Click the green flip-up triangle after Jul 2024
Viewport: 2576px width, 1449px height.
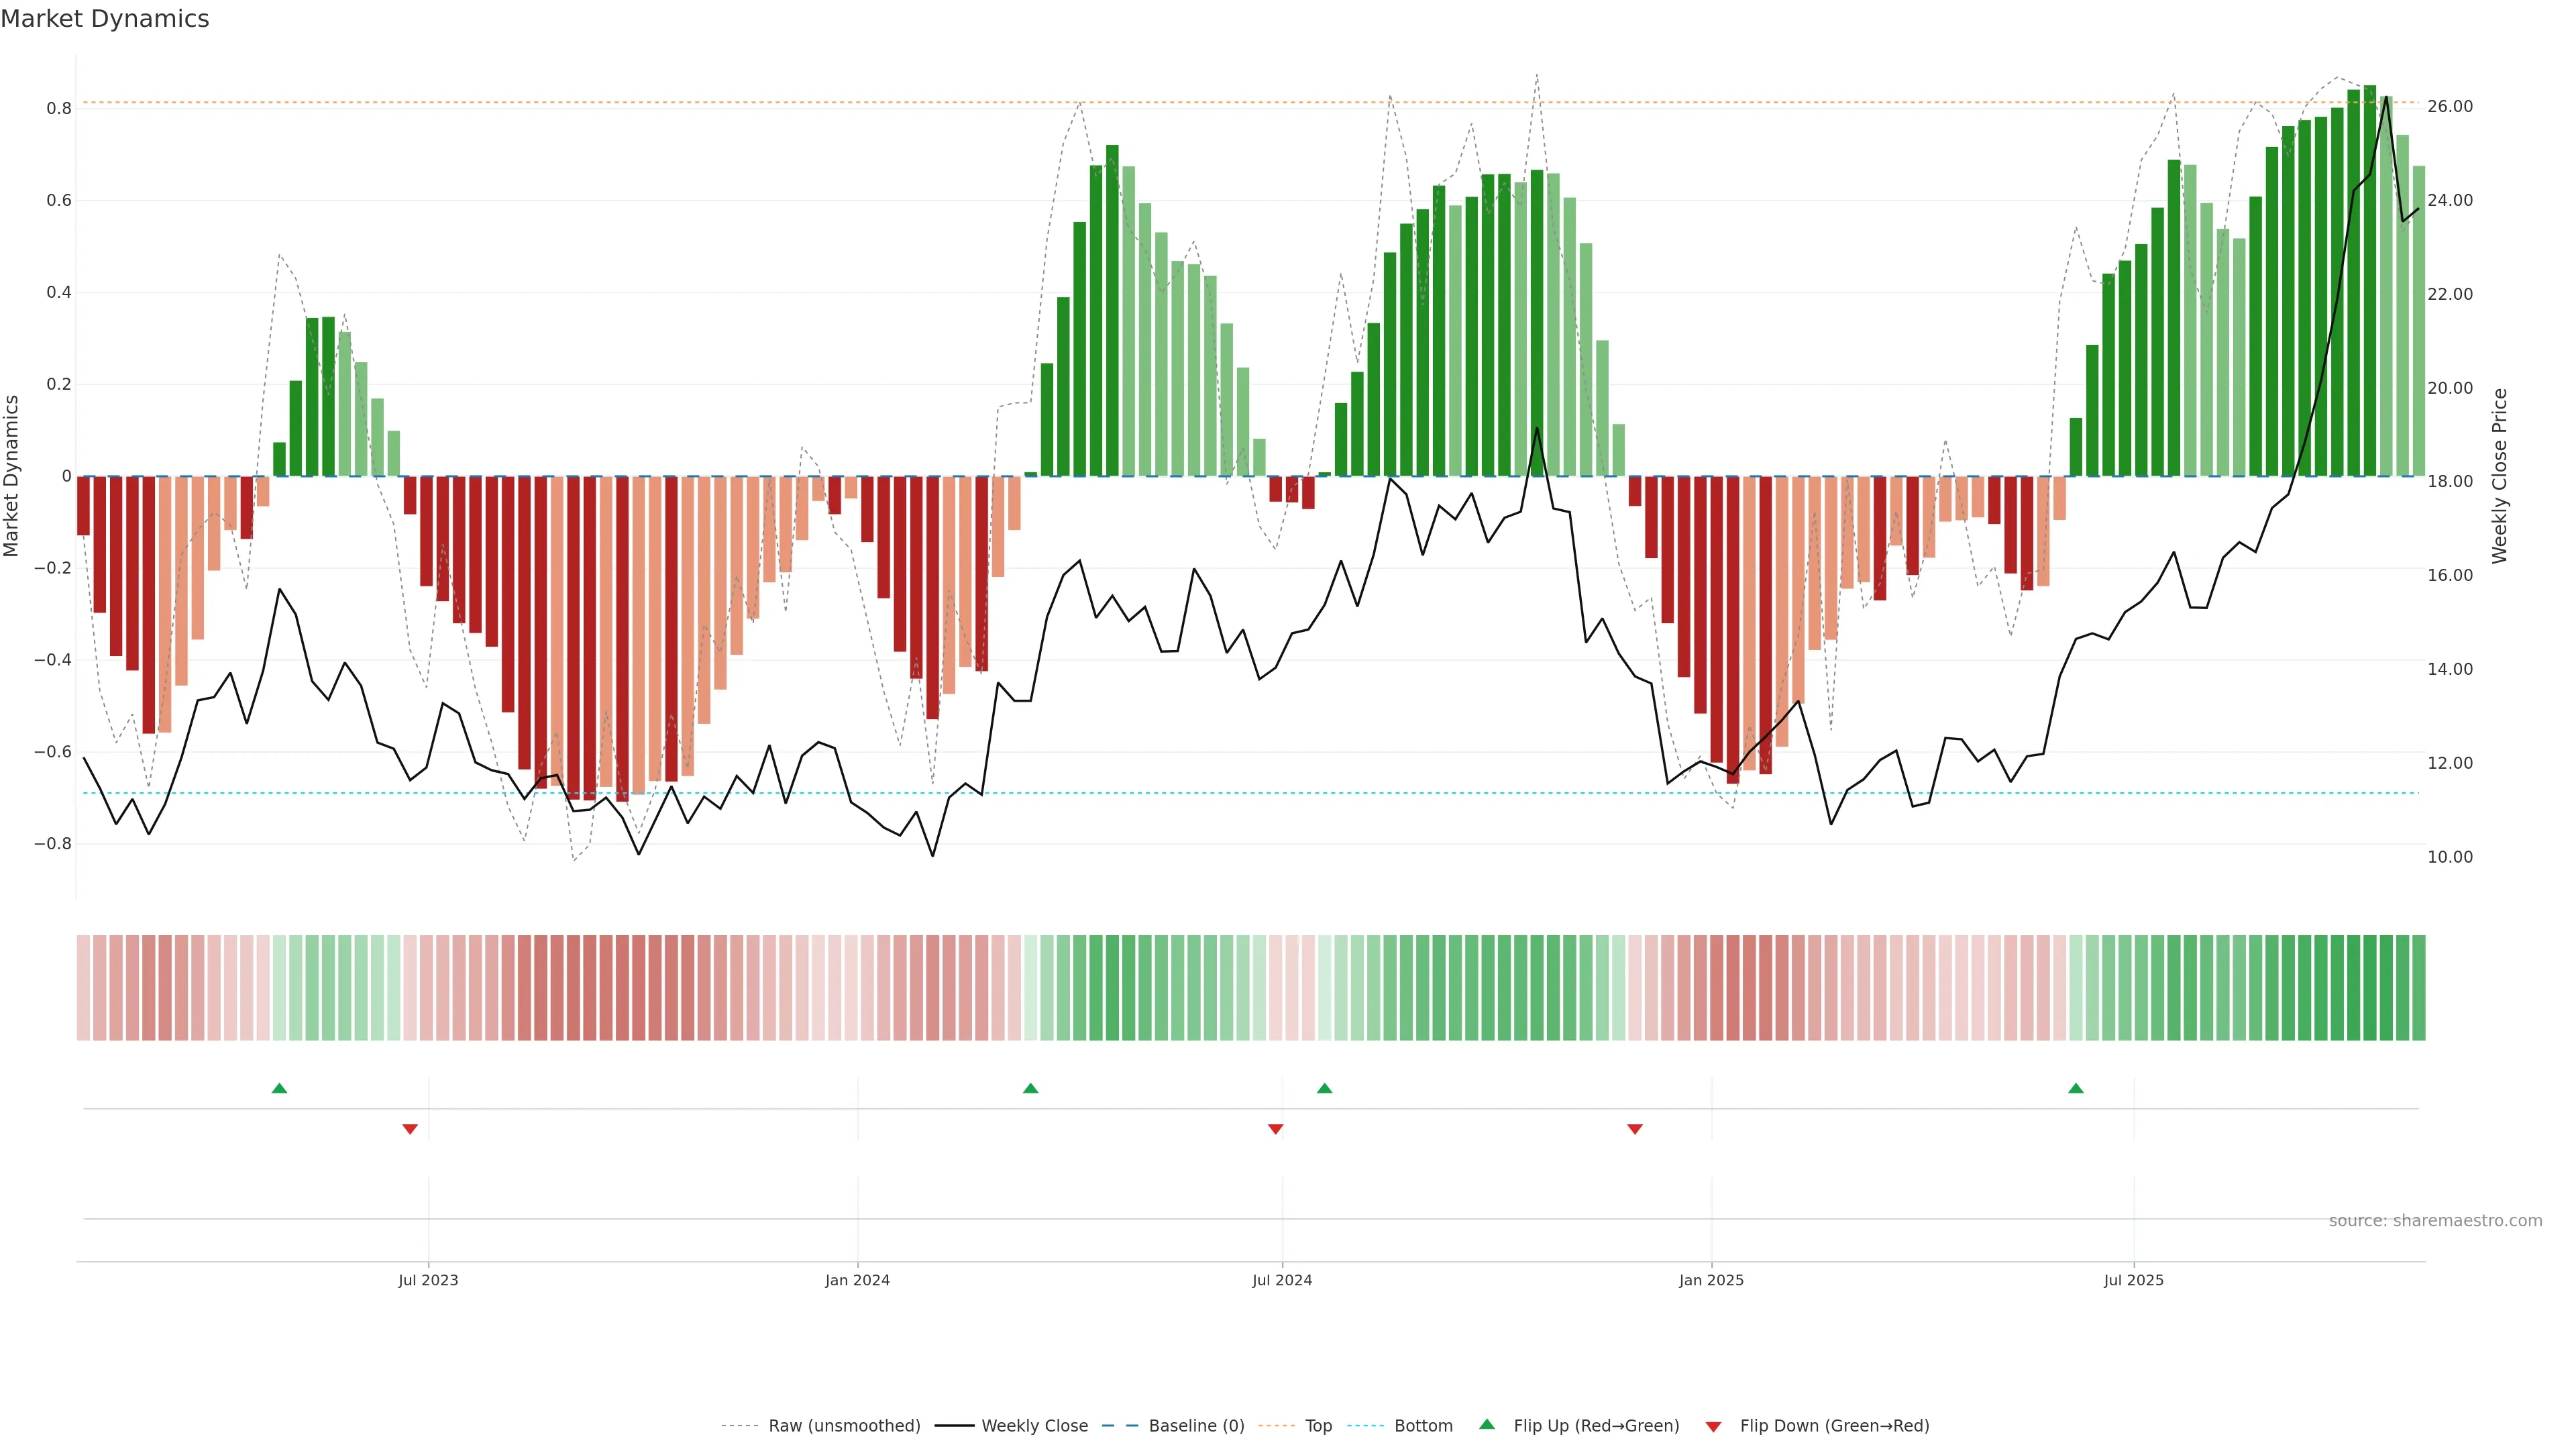coord(1324,1088)
